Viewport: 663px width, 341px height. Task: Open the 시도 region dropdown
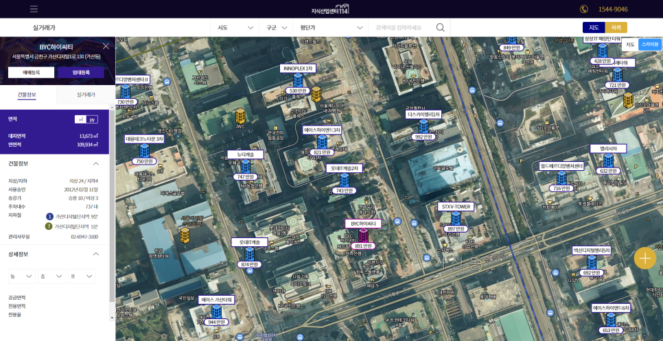pos(235,27)
